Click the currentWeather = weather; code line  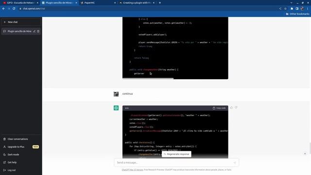pyautogui.click(x=144, y=119)
